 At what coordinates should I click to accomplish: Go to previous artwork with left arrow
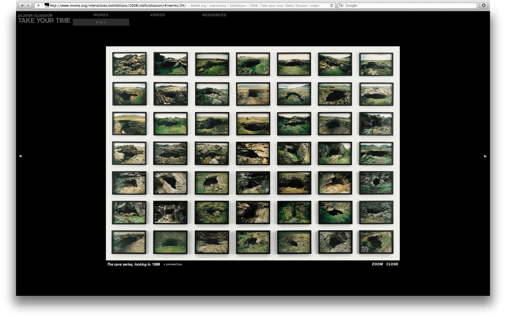20,156
